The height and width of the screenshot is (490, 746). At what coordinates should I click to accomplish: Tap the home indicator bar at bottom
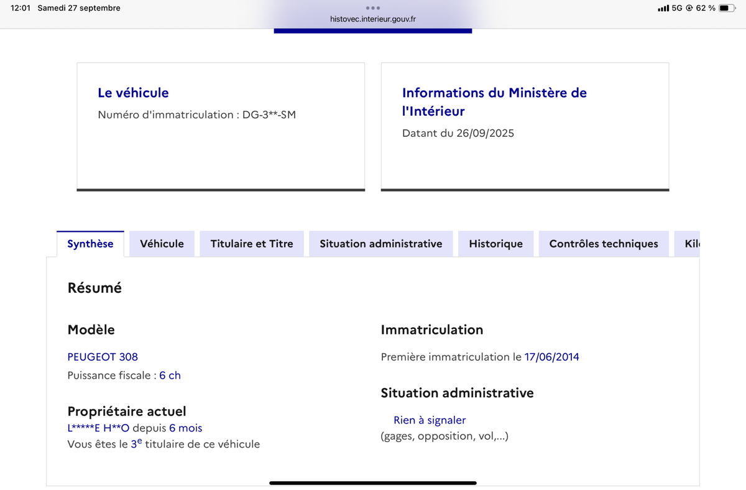pyautogui.click(x=373, y=483)
